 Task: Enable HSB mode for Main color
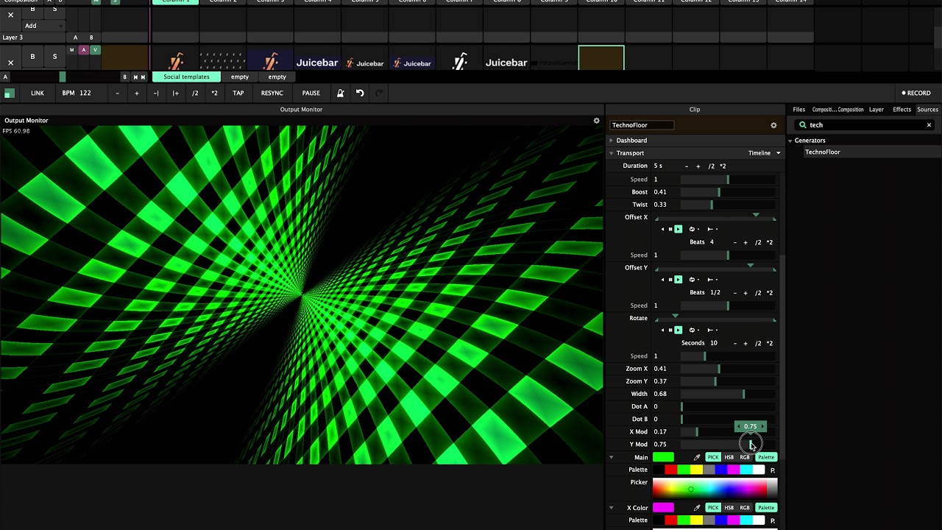point(729,457)
